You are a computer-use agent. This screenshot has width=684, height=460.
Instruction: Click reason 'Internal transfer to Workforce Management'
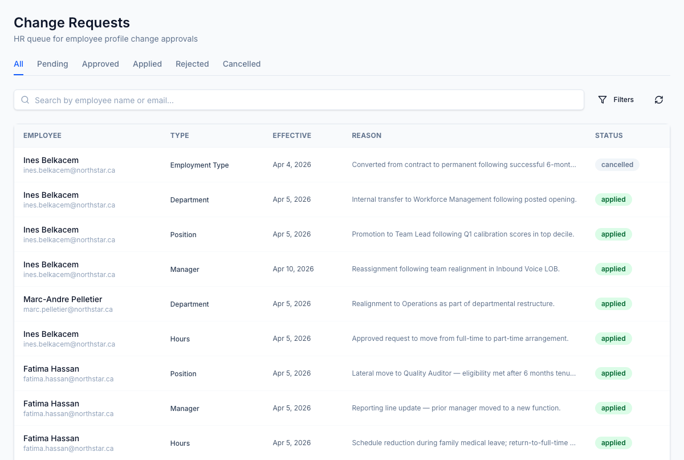(x=464, y=200)
